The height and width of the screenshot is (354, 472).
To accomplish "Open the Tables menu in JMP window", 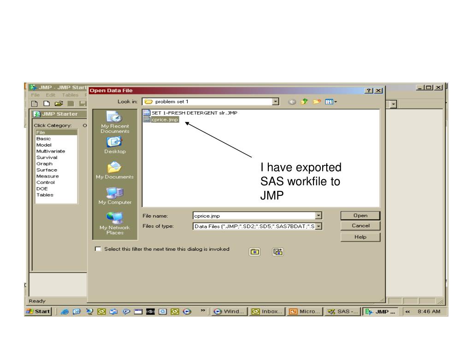I will [x=70, y=95].
